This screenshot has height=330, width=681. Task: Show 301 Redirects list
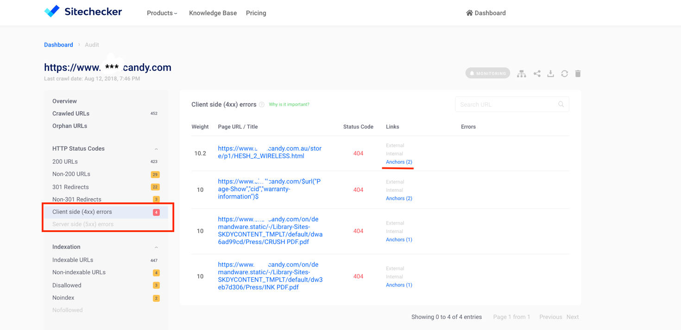tap(70, 187)
